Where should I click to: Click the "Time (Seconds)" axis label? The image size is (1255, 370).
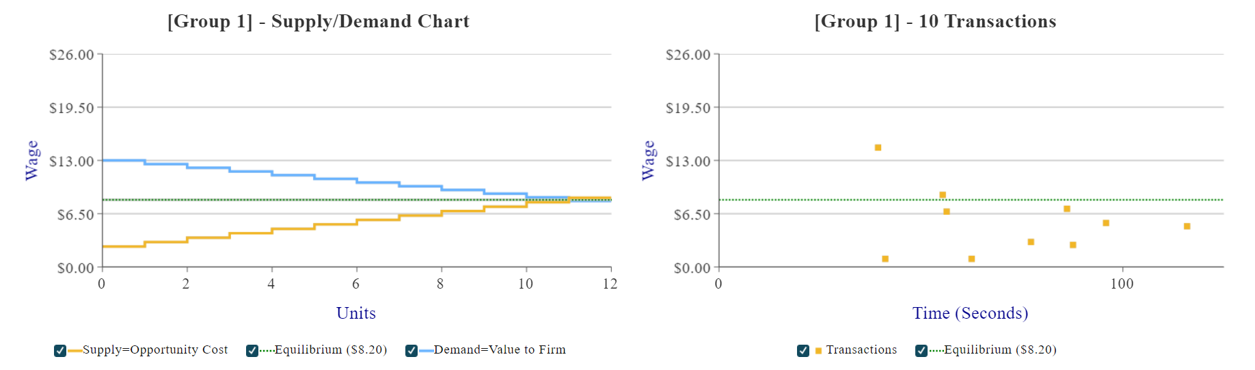coord(970,313)
